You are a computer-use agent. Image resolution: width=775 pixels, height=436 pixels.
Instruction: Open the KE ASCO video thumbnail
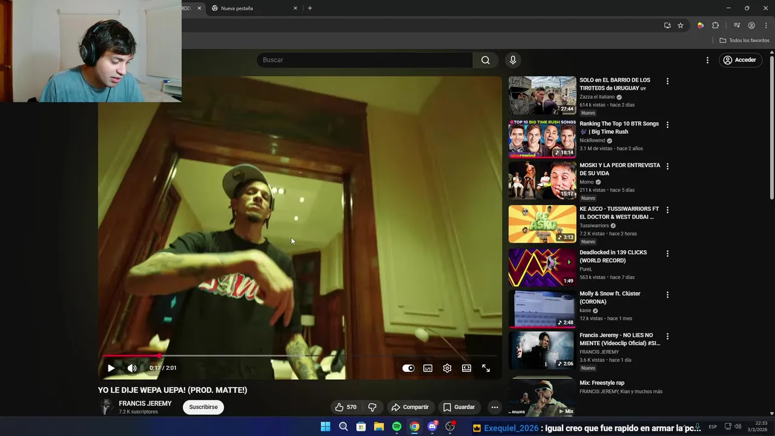pyautogui.click(x=542, y=224)
